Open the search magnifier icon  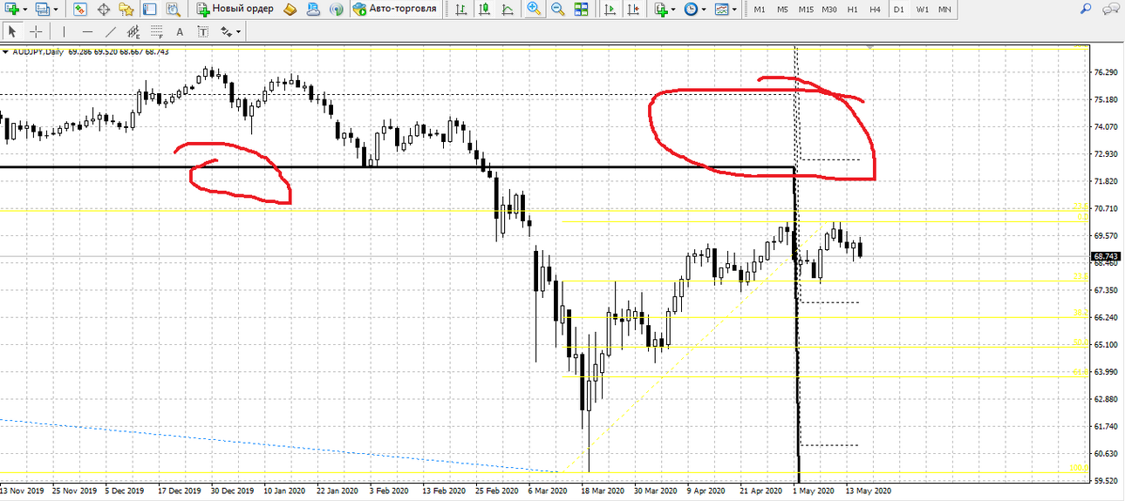[x=1085, y=9]
